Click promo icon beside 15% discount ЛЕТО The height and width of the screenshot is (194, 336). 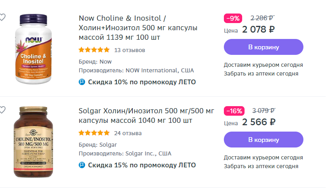tap(82, 165)
